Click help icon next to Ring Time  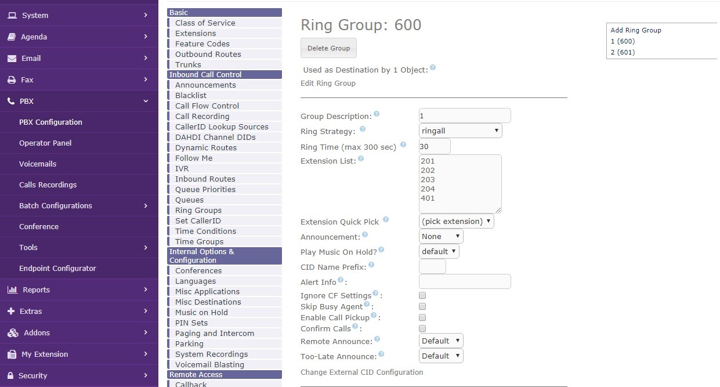coord(403,144)
